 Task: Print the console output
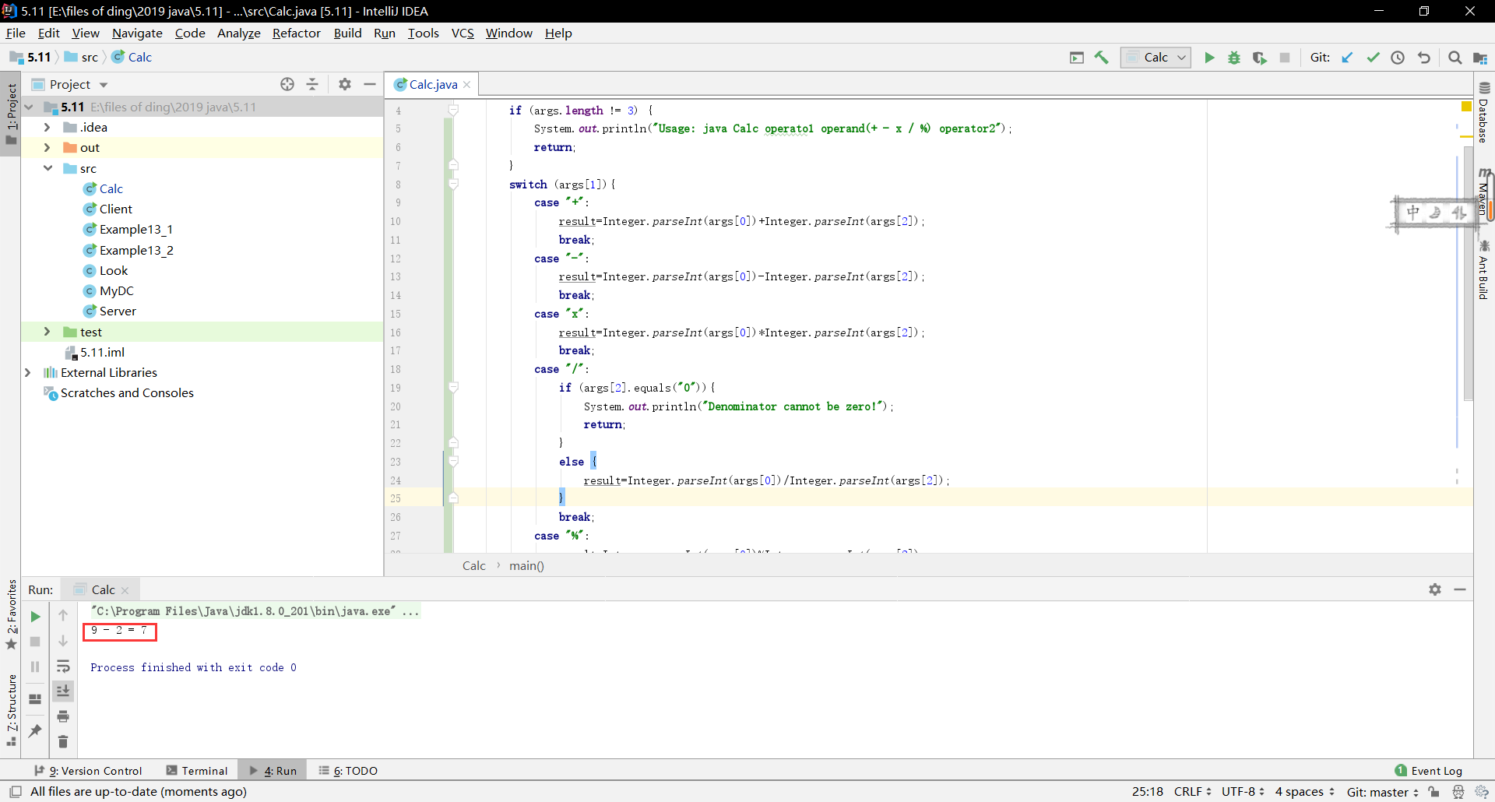tap(63, 716)
